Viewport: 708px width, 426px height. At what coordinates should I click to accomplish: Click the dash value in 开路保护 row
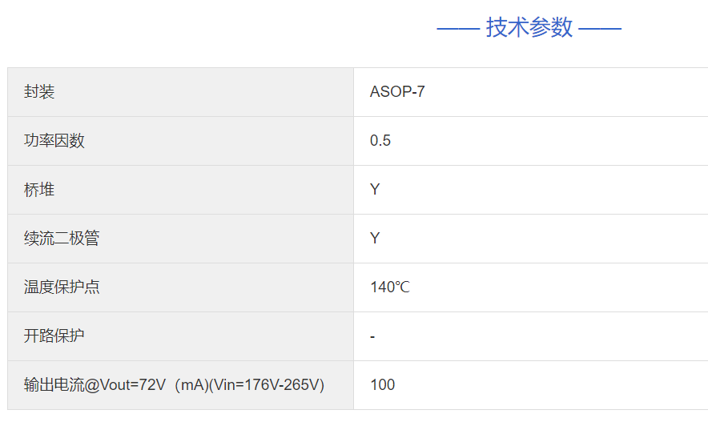pyautogui.click(x=372, y=337)
